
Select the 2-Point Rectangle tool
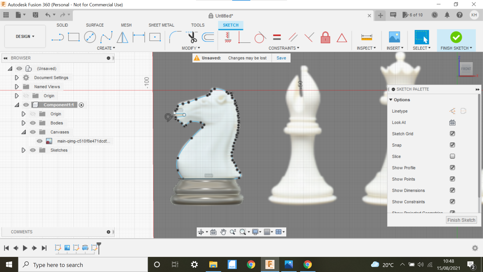click(74, 37)
